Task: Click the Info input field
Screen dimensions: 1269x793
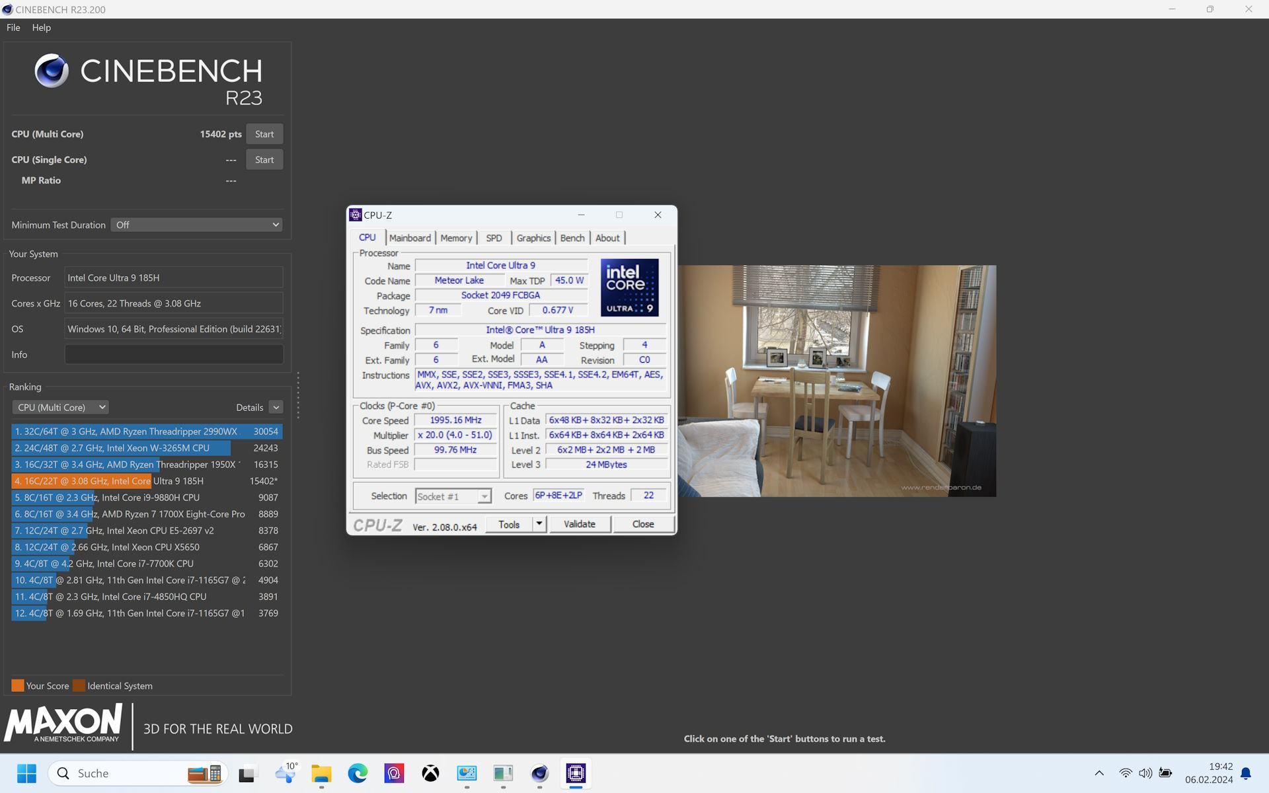Action: (x=174, y=354)
